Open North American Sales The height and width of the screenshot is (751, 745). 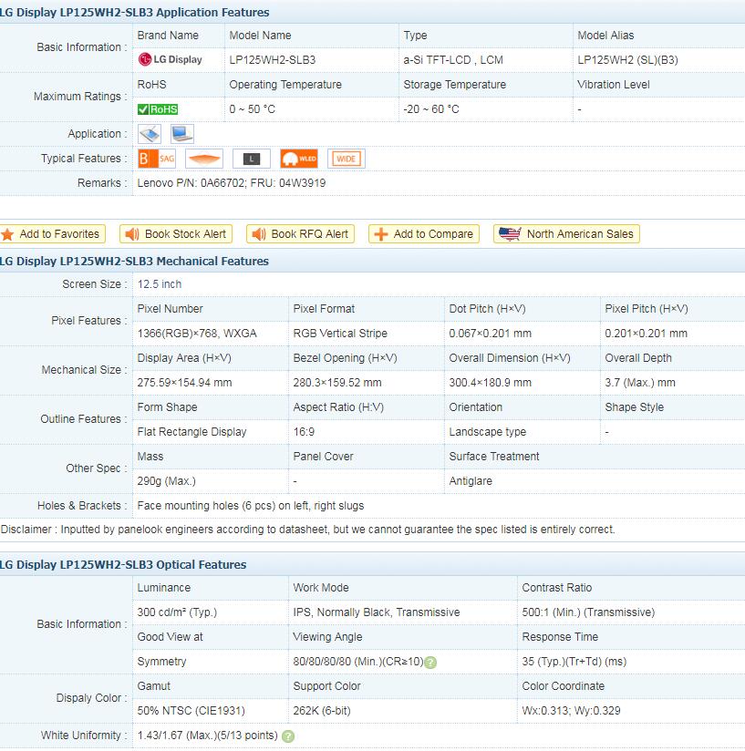(567, 234)
